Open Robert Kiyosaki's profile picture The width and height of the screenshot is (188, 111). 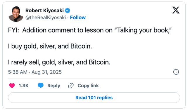click(x=16, y=14)
